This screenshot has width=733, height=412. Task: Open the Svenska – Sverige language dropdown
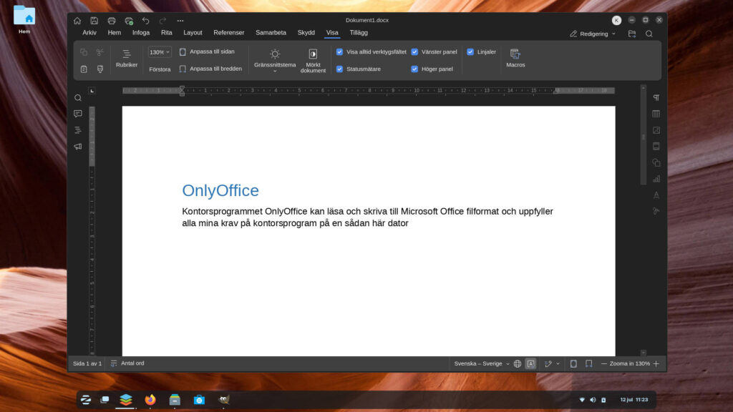[482, 363]
